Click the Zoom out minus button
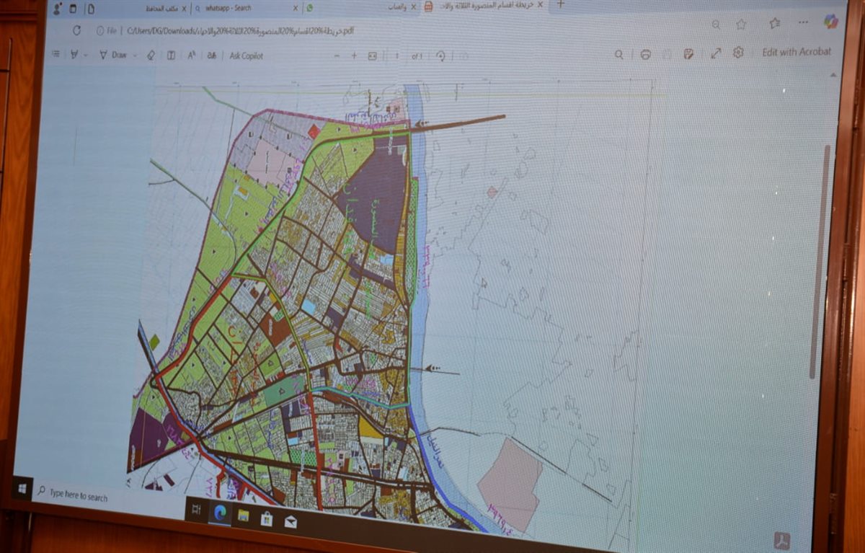 tap(335, 56)
